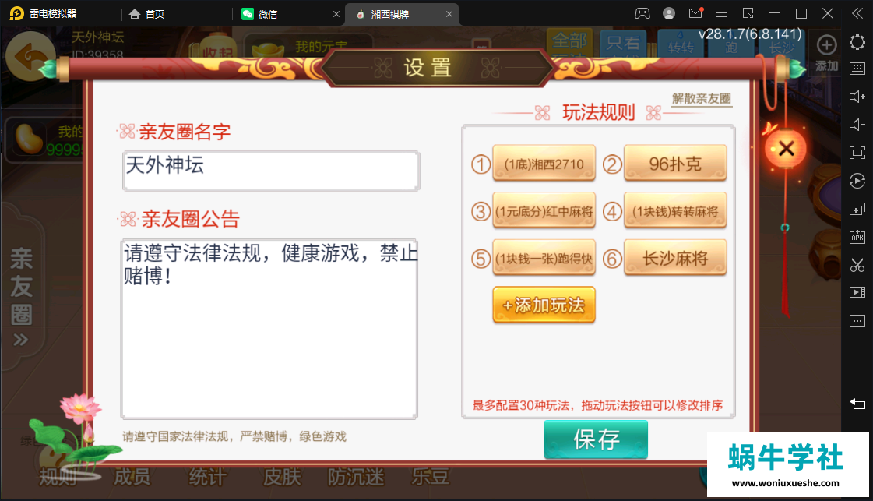
Task: Open the hamburger menu in title bar
Action: (x=722, y=13)
